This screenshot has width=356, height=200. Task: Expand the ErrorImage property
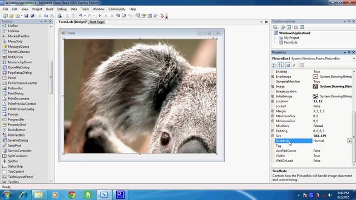pyautogui.click(x=273, y=77)
